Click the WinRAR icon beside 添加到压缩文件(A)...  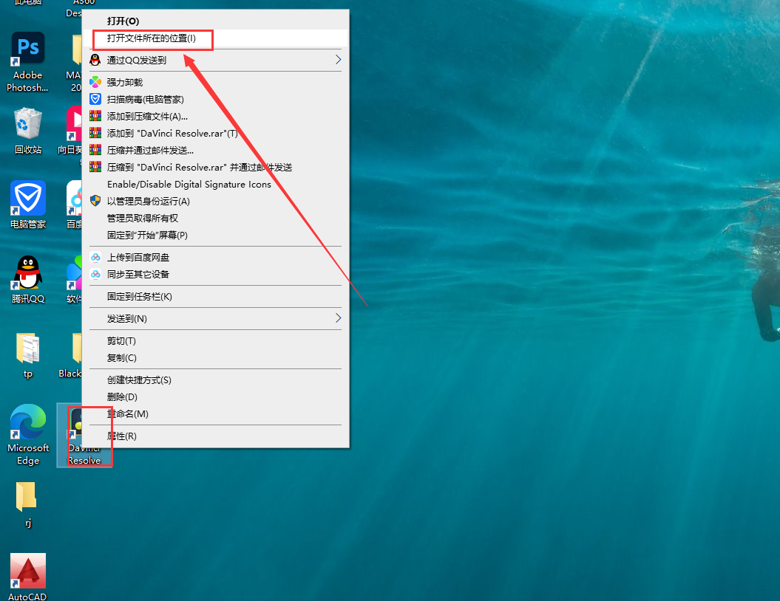point(95,116)
